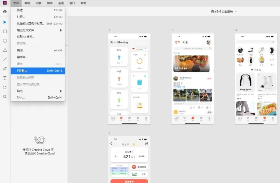The height and width of the screenshot is (183, 280).
Task: Open the 编辑 (Edit) menu
Action: (27, 3)
